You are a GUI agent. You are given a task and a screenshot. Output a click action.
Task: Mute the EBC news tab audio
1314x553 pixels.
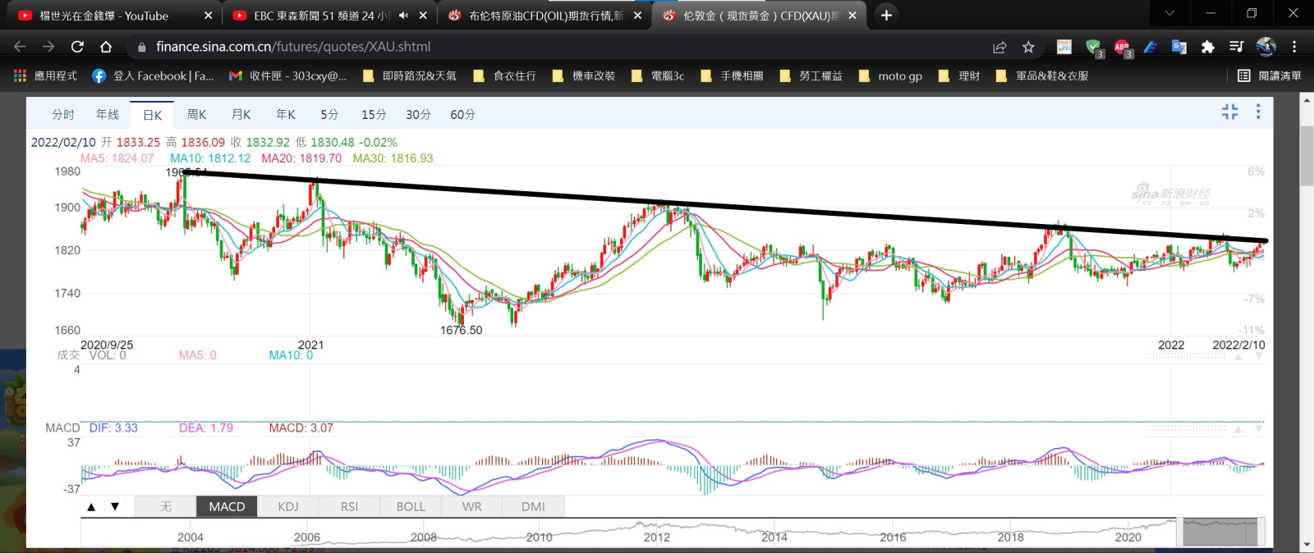[x=403, y=16]
